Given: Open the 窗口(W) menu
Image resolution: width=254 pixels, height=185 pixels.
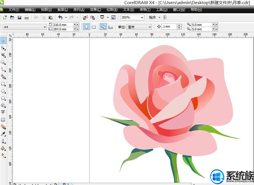Looking at the screenshot, I should point(179,9).
